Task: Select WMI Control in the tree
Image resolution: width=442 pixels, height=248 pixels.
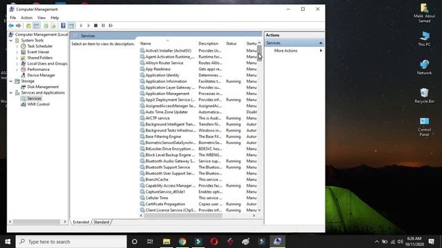Action: pos(39,104)
